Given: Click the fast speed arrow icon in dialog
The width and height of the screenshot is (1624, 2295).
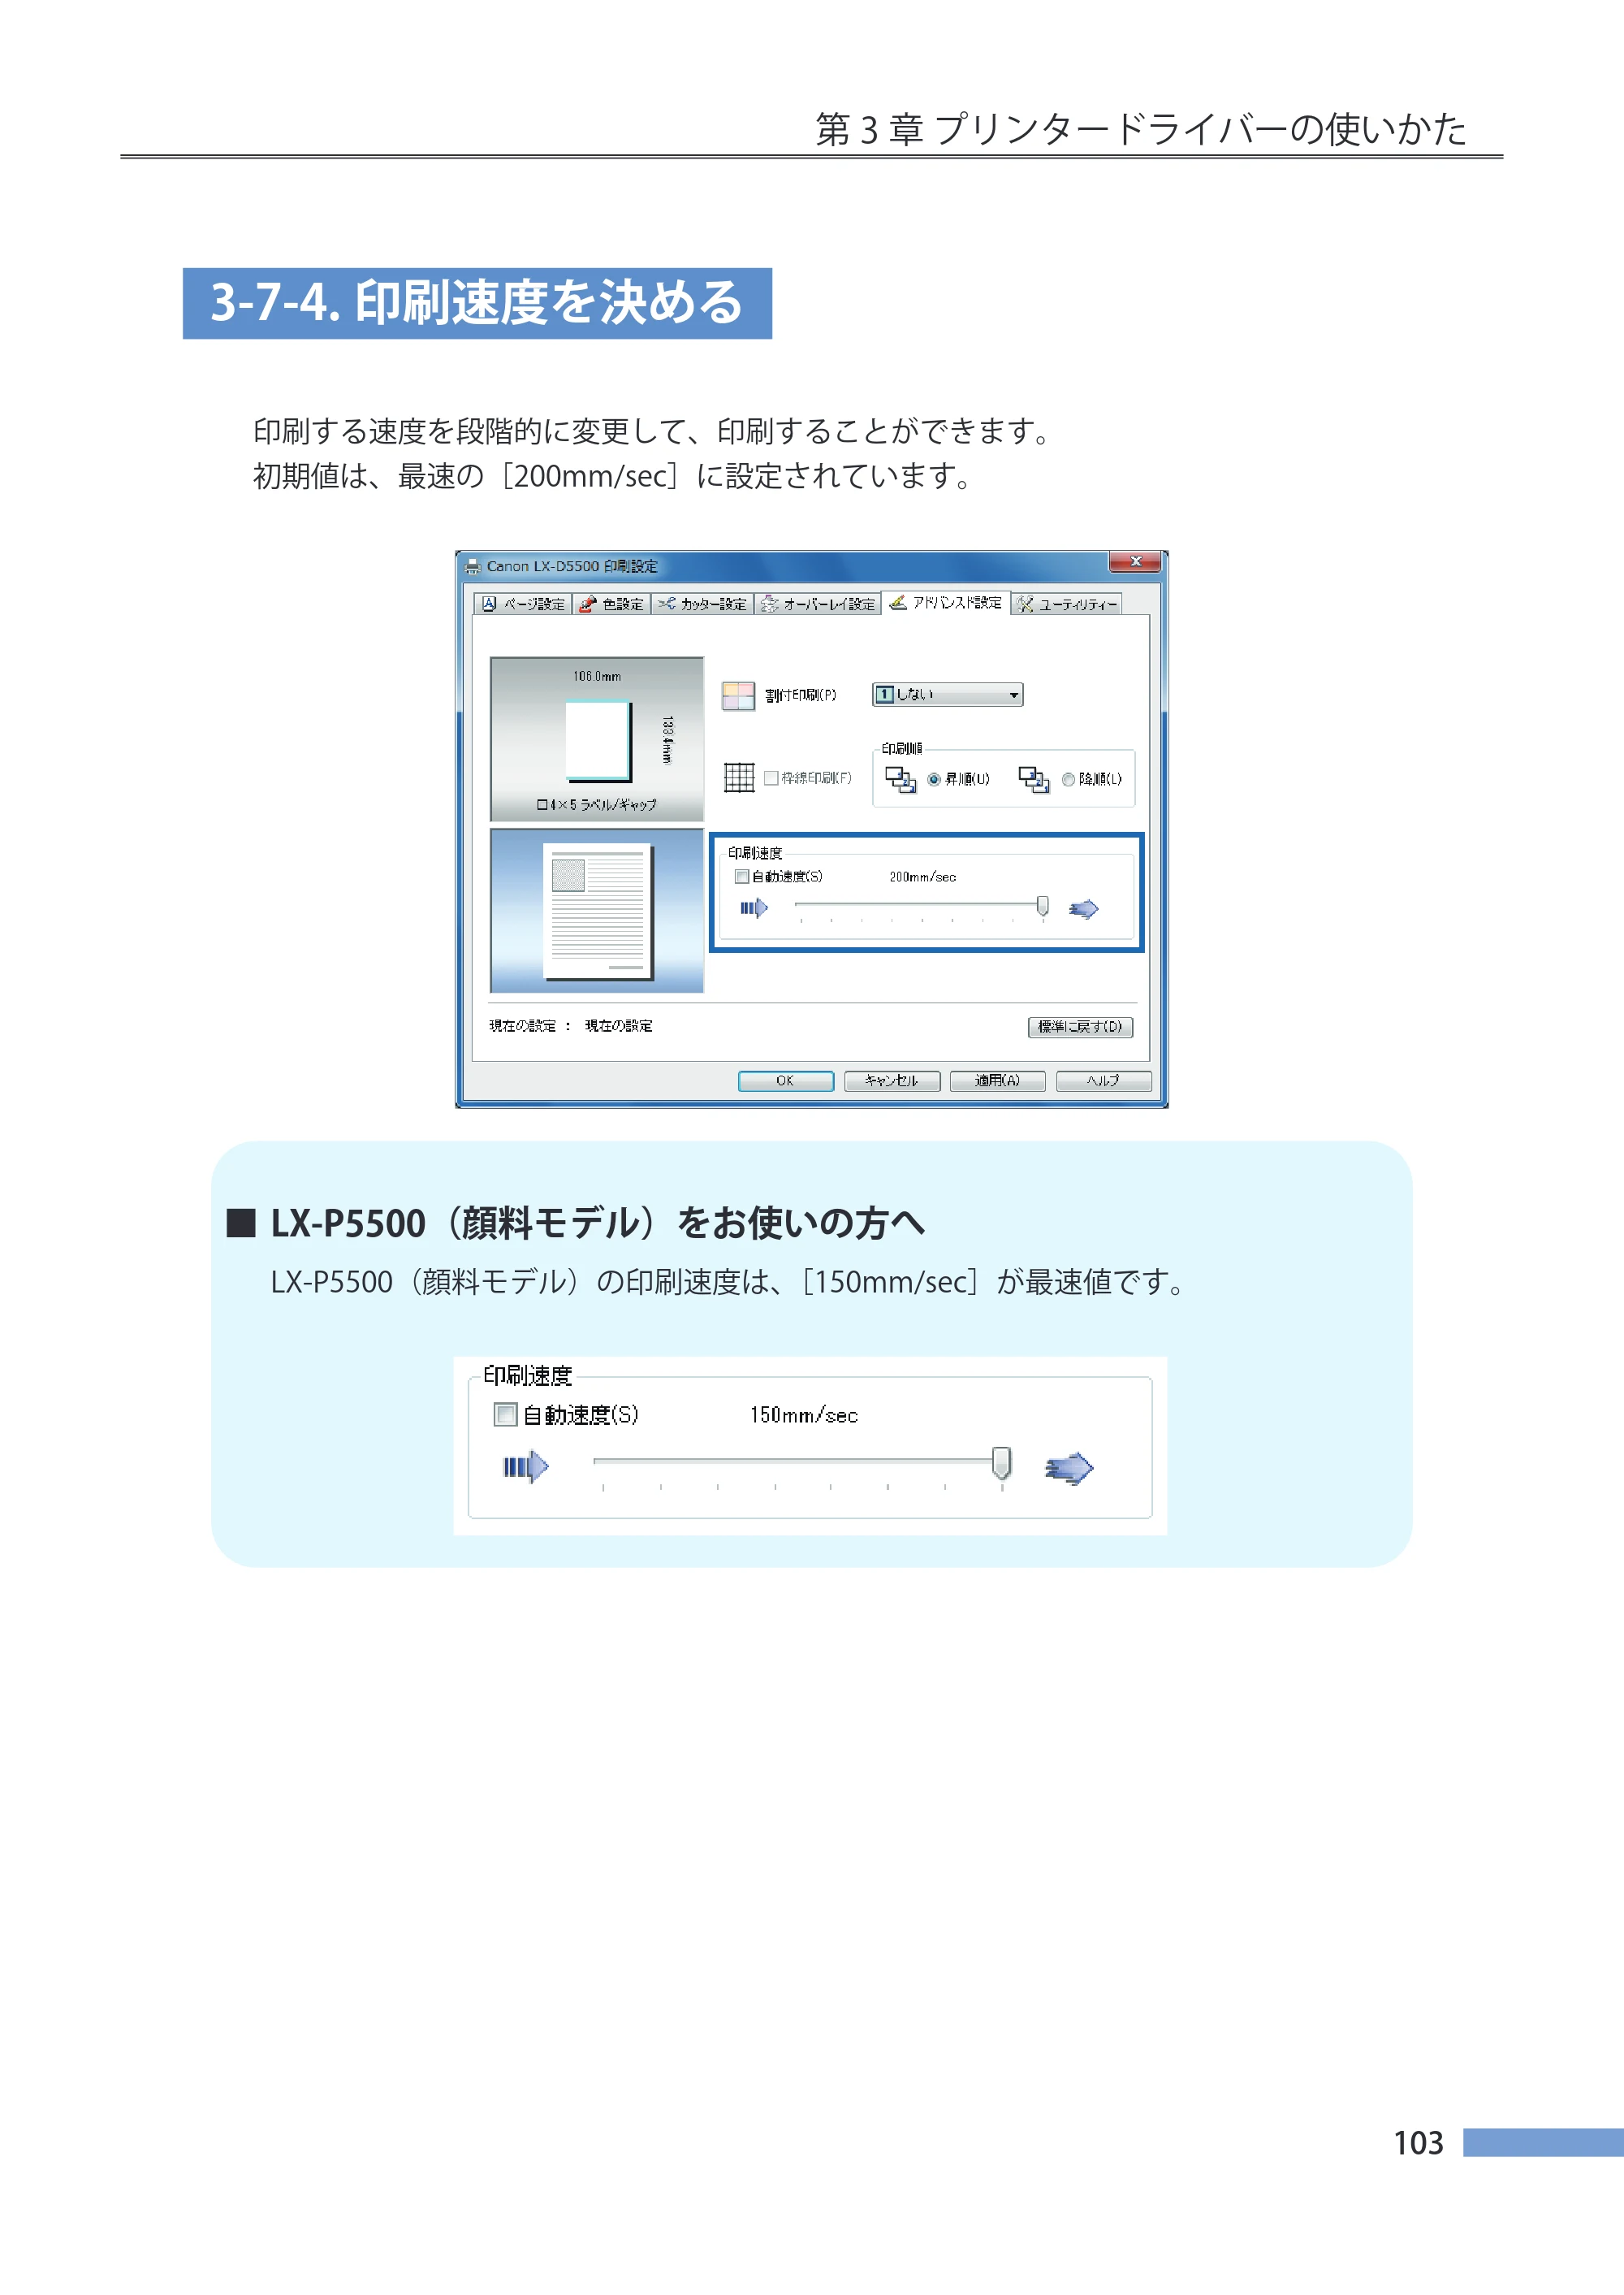Looking at the screenshot, I should pos(1083,908).
